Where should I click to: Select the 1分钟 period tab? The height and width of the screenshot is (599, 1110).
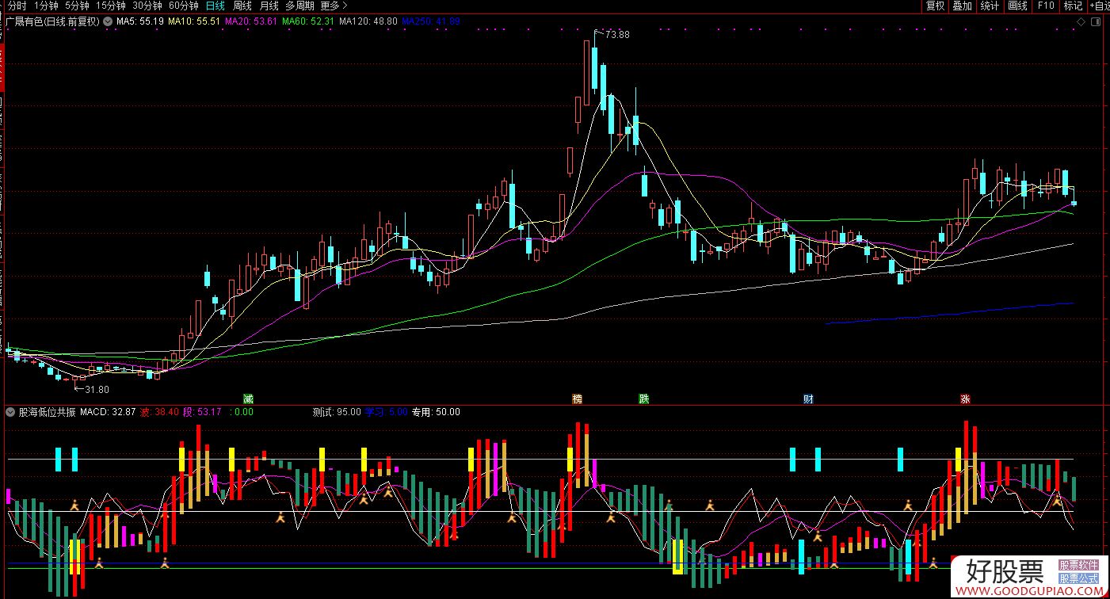click(46, 6)
